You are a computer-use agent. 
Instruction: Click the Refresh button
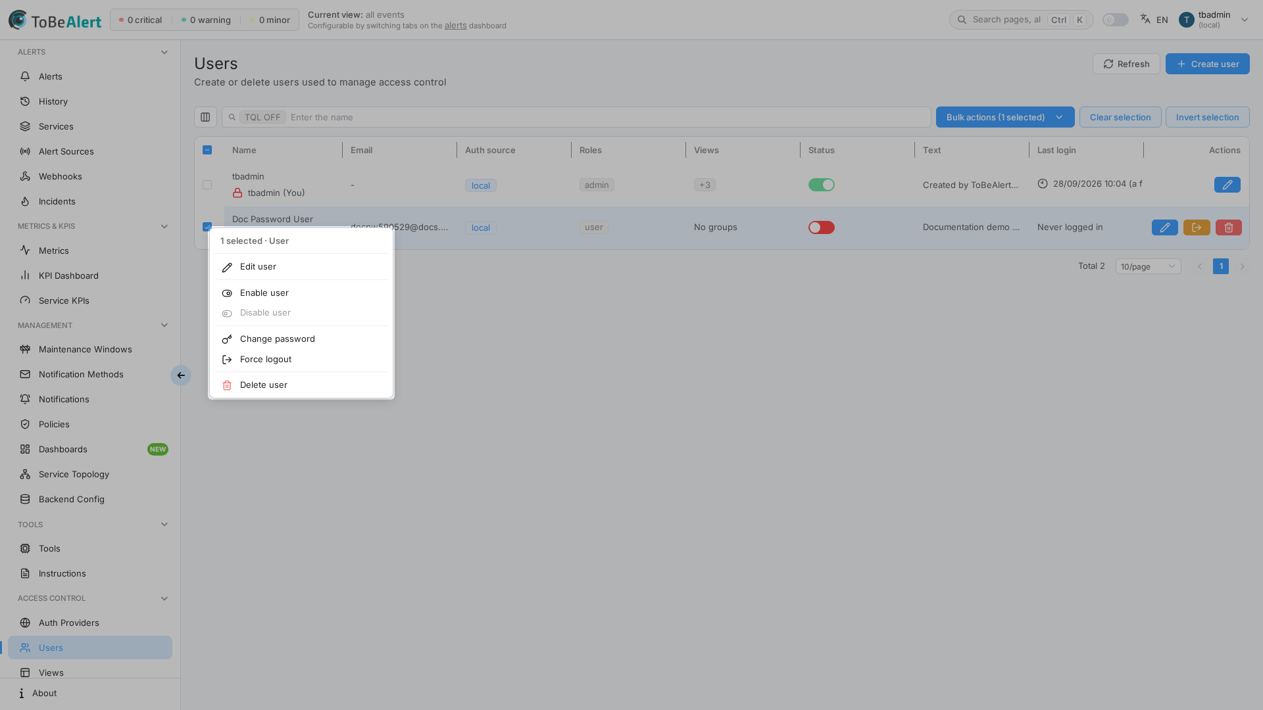[x=1126, y=64]
